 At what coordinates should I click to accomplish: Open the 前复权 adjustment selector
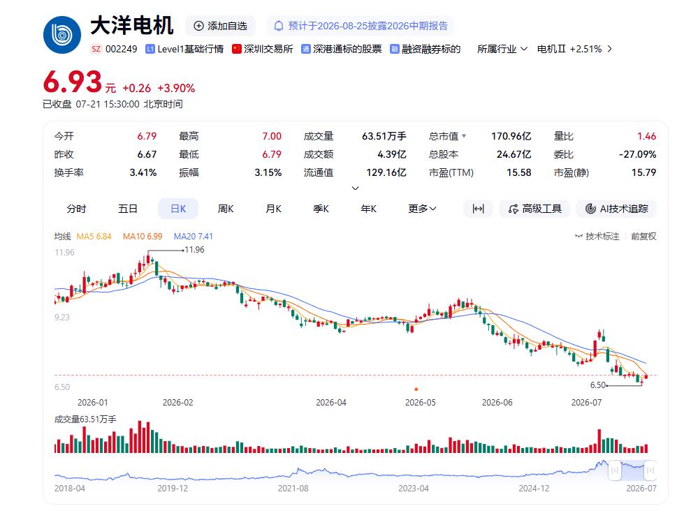click(x=643, y=237)
